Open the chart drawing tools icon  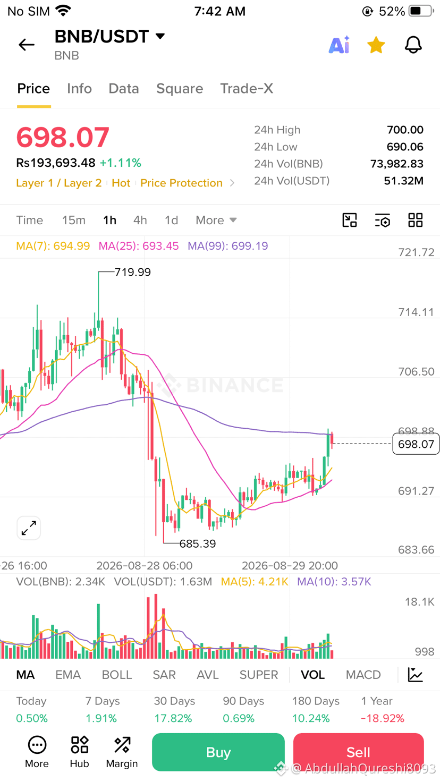tap(350, 220)
